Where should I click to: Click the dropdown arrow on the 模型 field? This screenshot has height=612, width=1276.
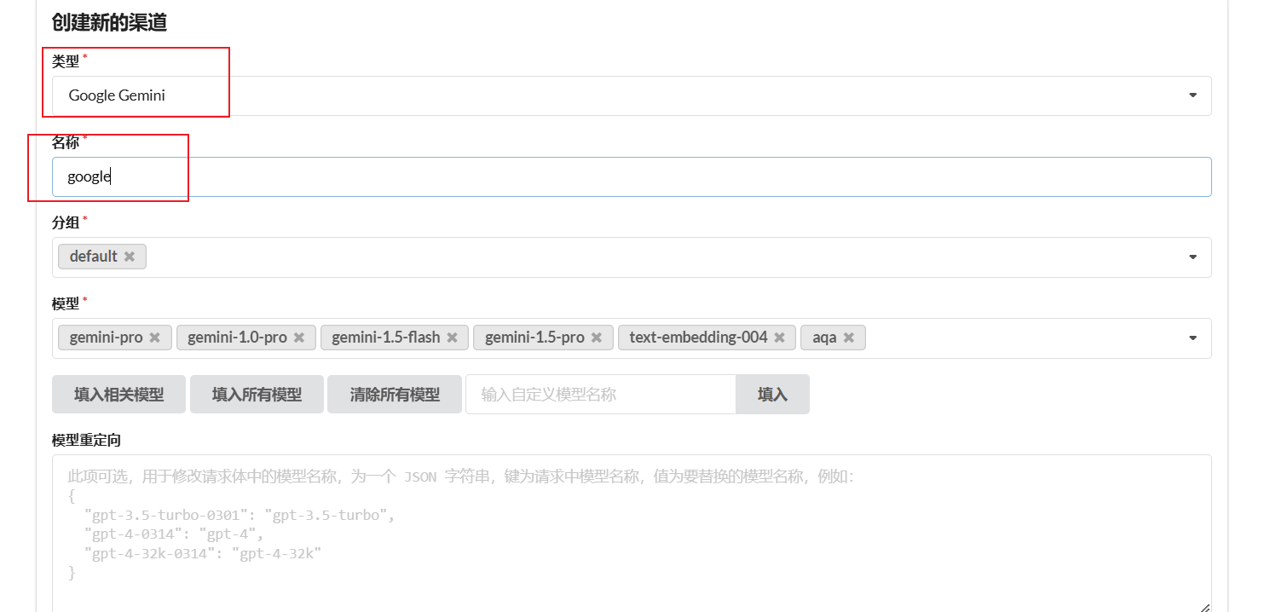click(1192, 338)
